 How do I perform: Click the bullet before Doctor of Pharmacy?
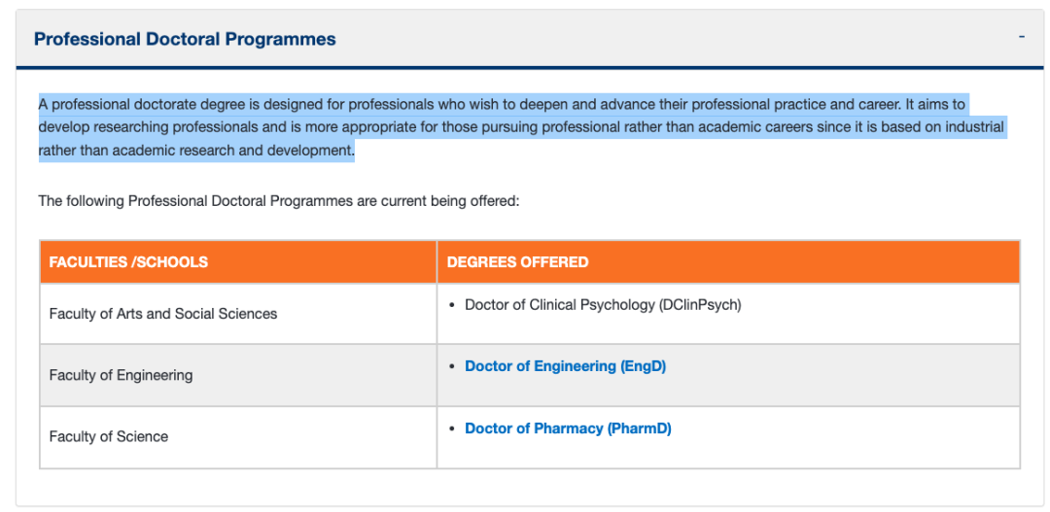point(452,429)
